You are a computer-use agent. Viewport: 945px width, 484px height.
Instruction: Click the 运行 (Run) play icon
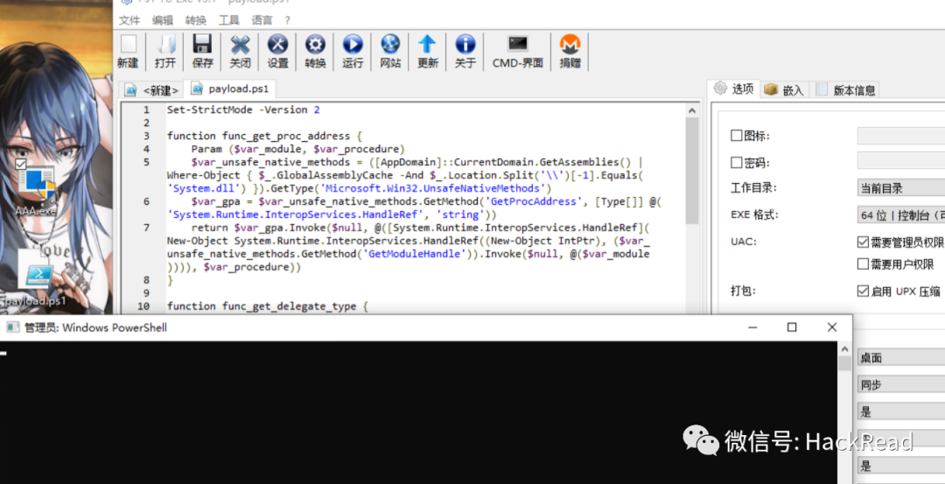coord(353,52)
